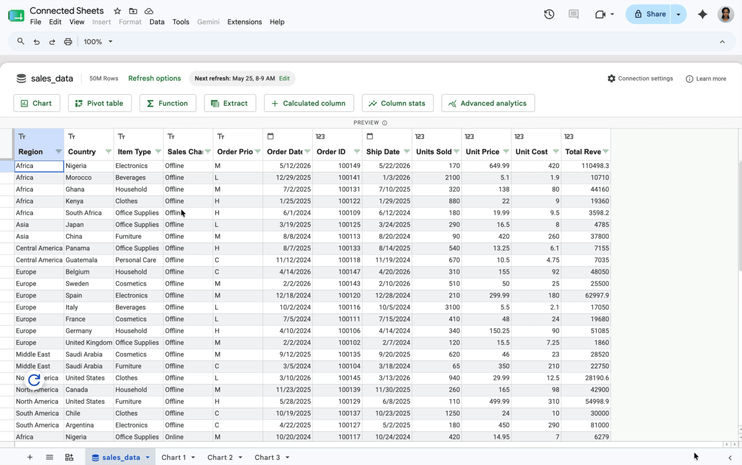
Task: Open the Help menu
Action: pos(277,22)
